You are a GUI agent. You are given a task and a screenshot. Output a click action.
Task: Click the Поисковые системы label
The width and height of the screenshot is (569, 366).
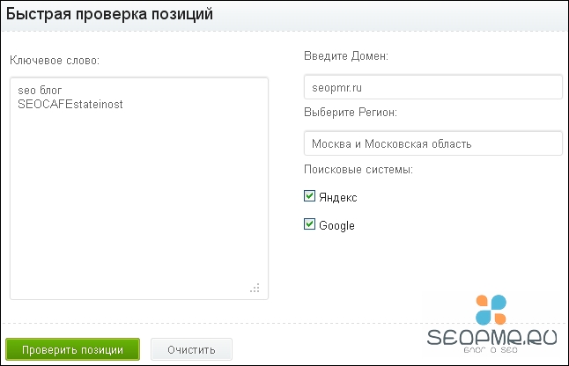pos(358,169)
